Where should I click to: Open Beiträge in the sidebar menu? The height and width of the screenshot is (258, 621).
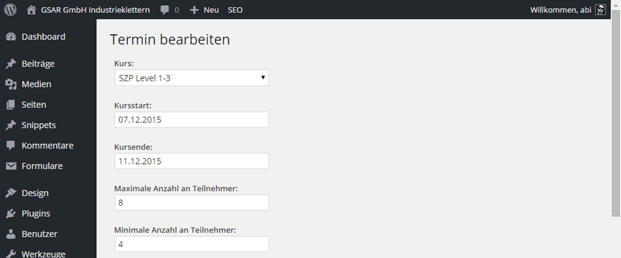pyautogui.click(x=38, y=64)
